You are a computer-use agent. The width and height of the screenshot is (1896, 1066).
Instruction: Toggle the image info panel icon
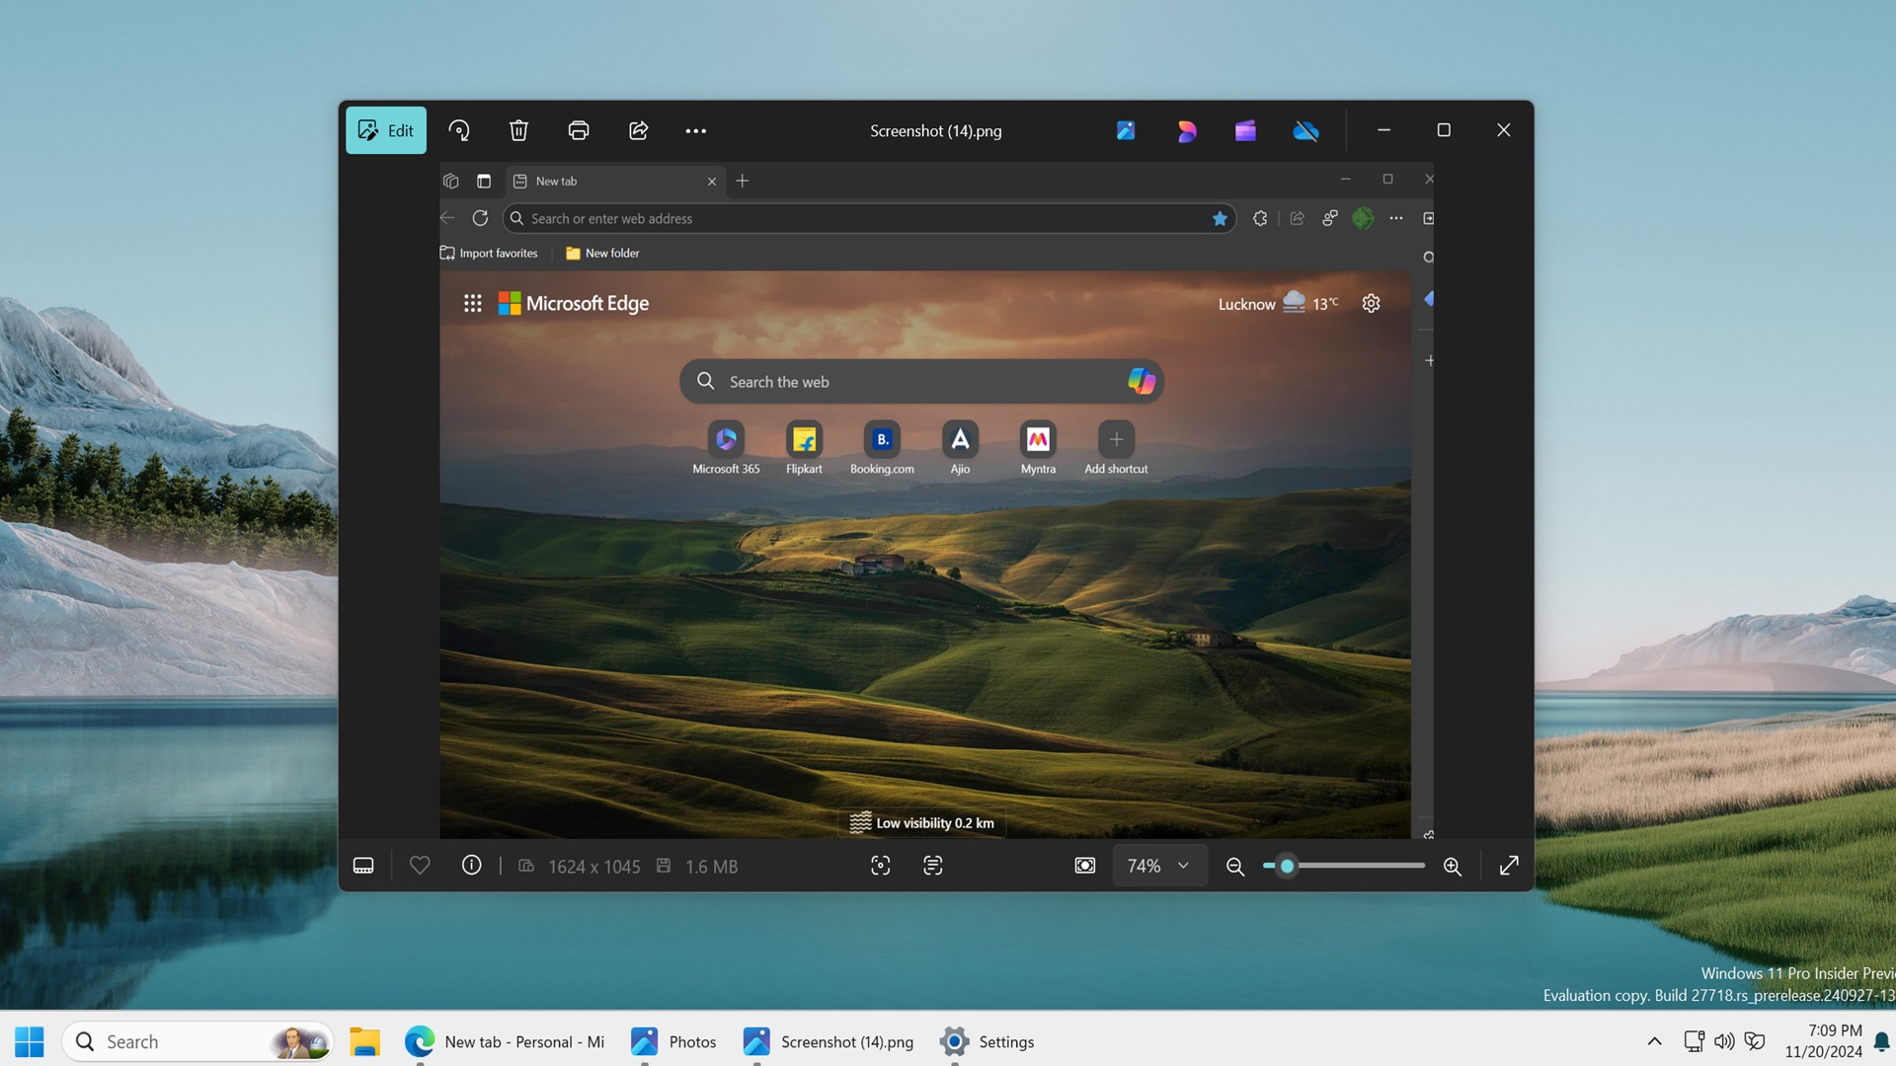coord(471,866)
